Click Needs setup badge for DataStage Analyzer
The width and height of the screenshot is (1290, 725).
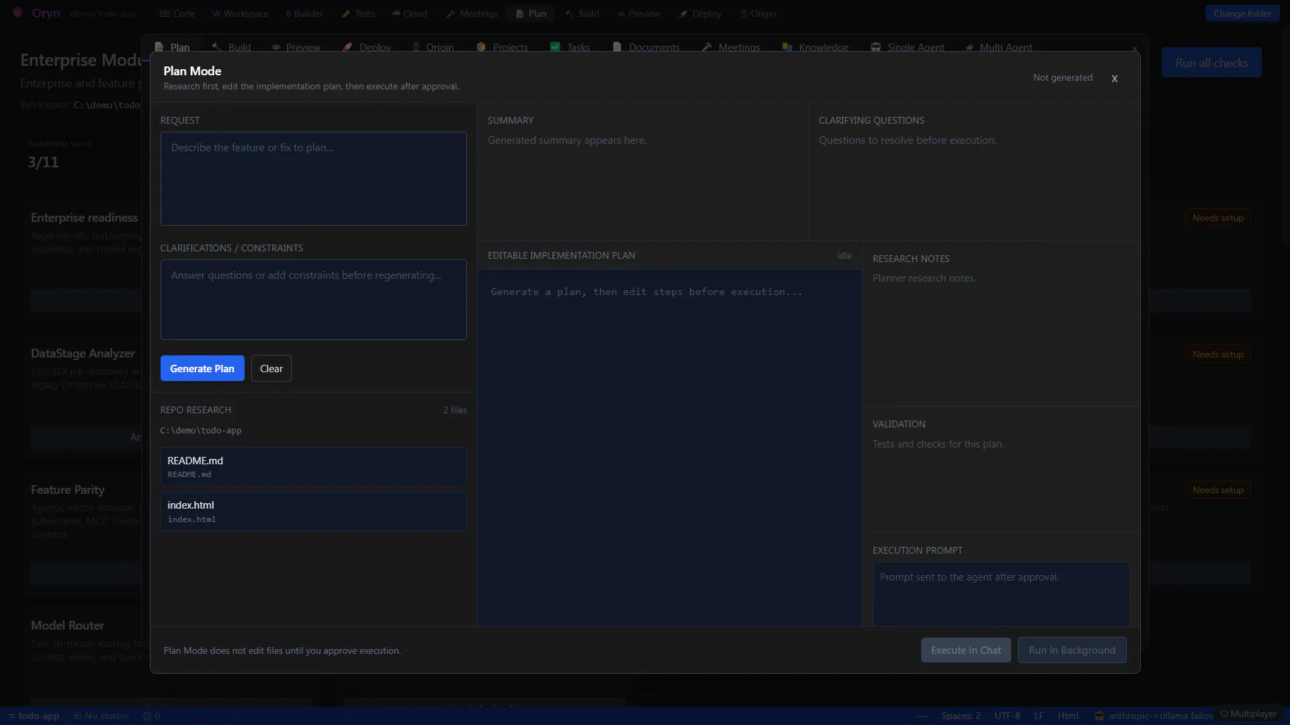(1218, 354)
